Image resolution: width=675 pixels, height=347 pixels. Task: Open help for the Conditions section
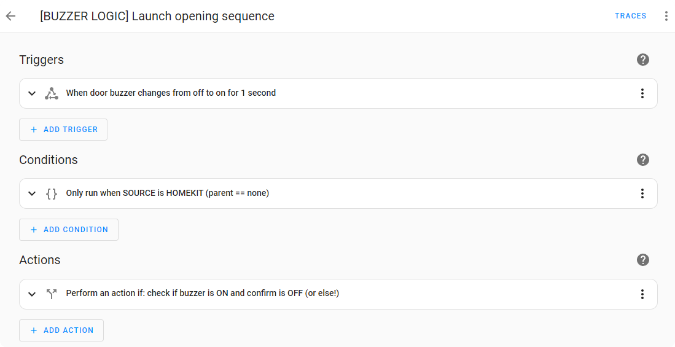coord(643,160)
